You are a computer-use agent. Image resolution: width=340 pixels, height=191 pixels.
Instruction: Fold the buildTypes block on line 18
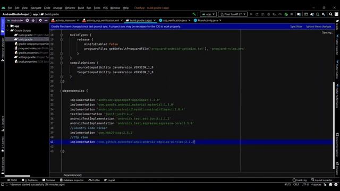(x=62, y=35)
